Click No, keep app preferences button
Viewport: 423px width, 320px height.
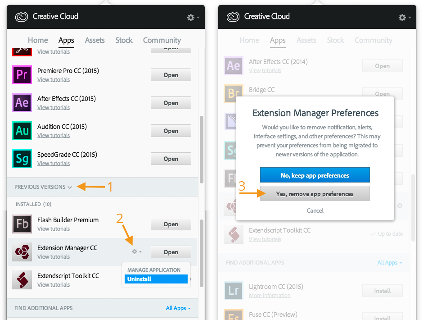coord(315,175)
